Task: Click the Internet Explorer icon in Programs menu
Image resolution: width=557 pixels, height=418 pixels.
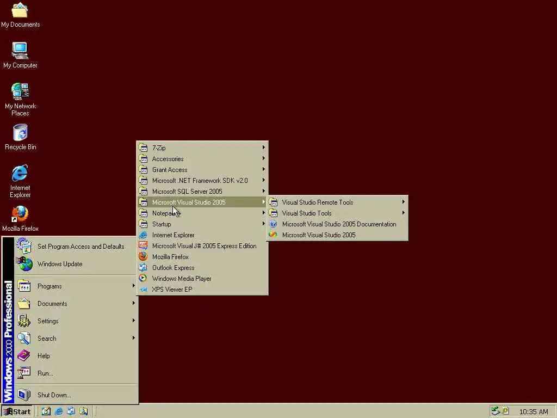Action: [143, 235]
